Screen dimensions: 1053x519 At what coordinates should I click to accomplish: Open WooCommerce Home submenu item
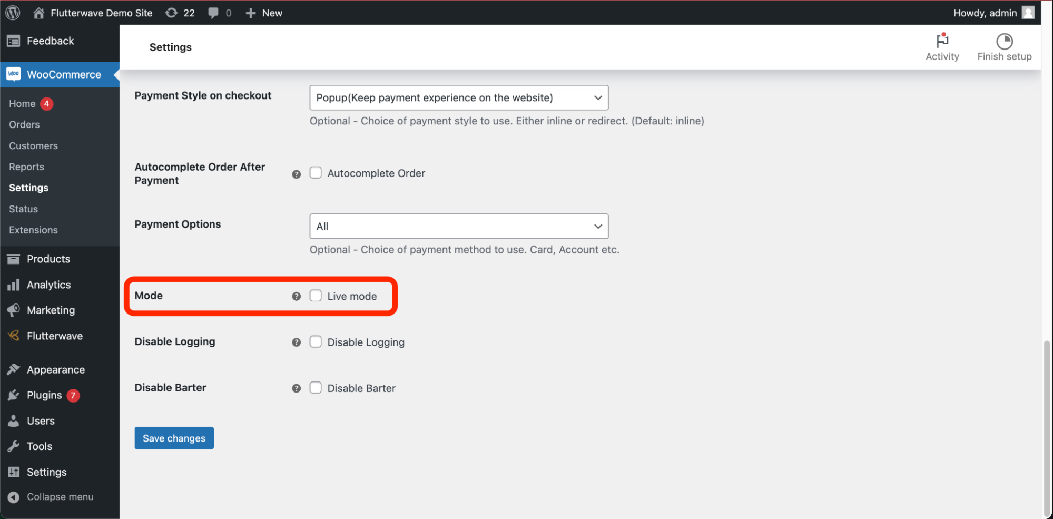(x=22, y=103)
